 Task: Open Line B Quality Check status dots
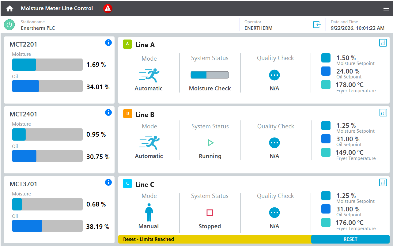[274, 143]
